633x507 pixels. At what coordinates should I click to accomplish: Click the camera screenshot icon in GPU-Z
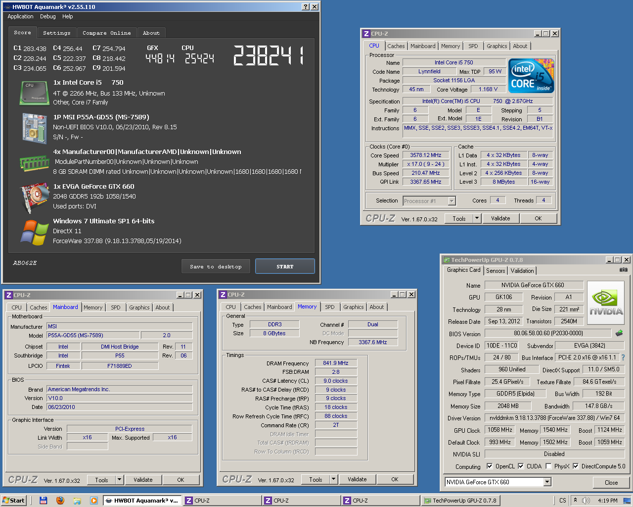[624, 270]
